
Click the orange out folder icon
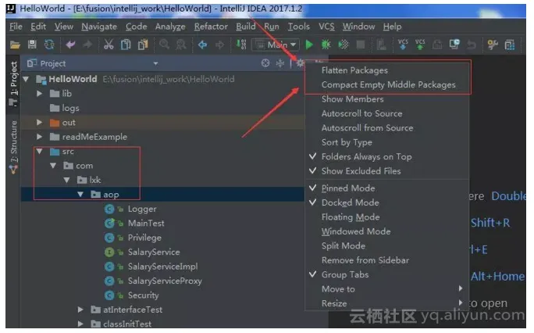click(x=55, y=123)
